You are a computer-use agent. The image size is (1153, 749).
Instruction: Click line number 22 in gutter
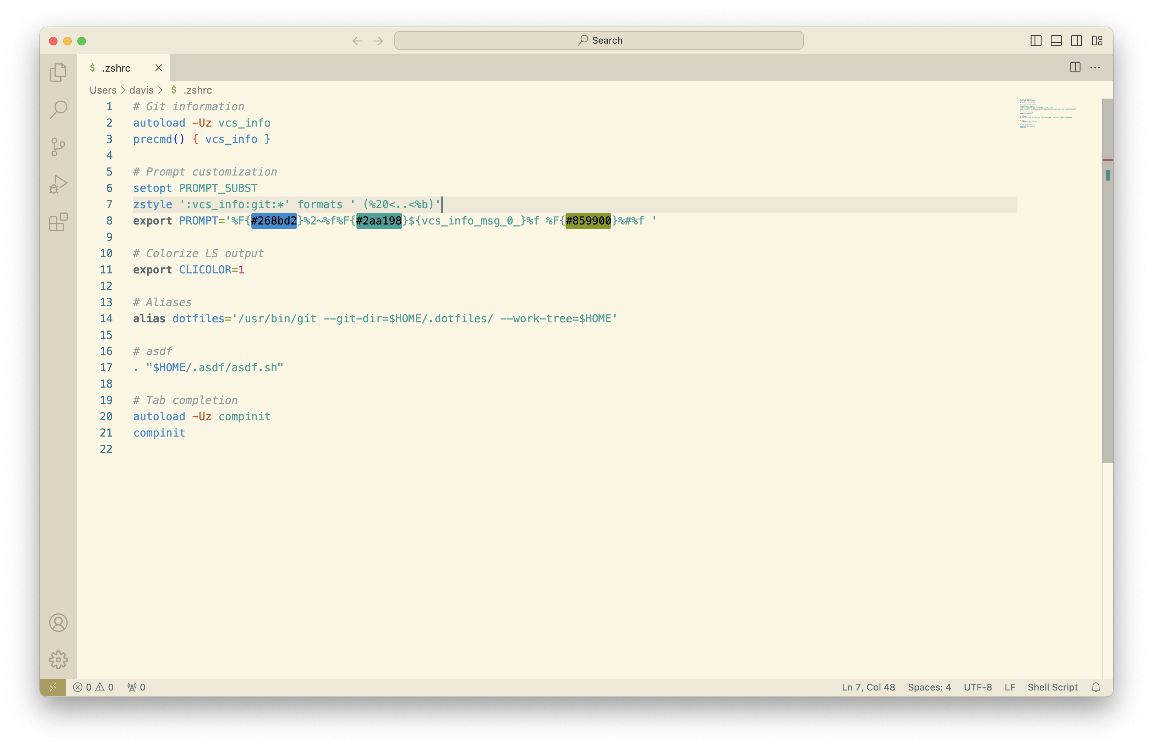pos(106,449)
